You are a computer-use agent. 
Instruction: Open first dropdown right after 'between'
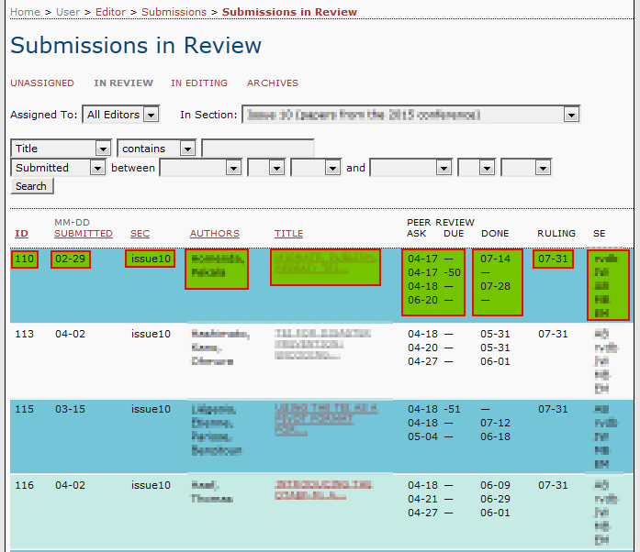pyautogui.click(x=200, y=168)
